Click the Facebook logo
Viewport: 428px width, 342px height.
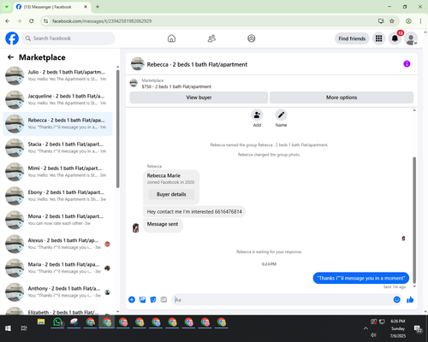tap(12, 38)
